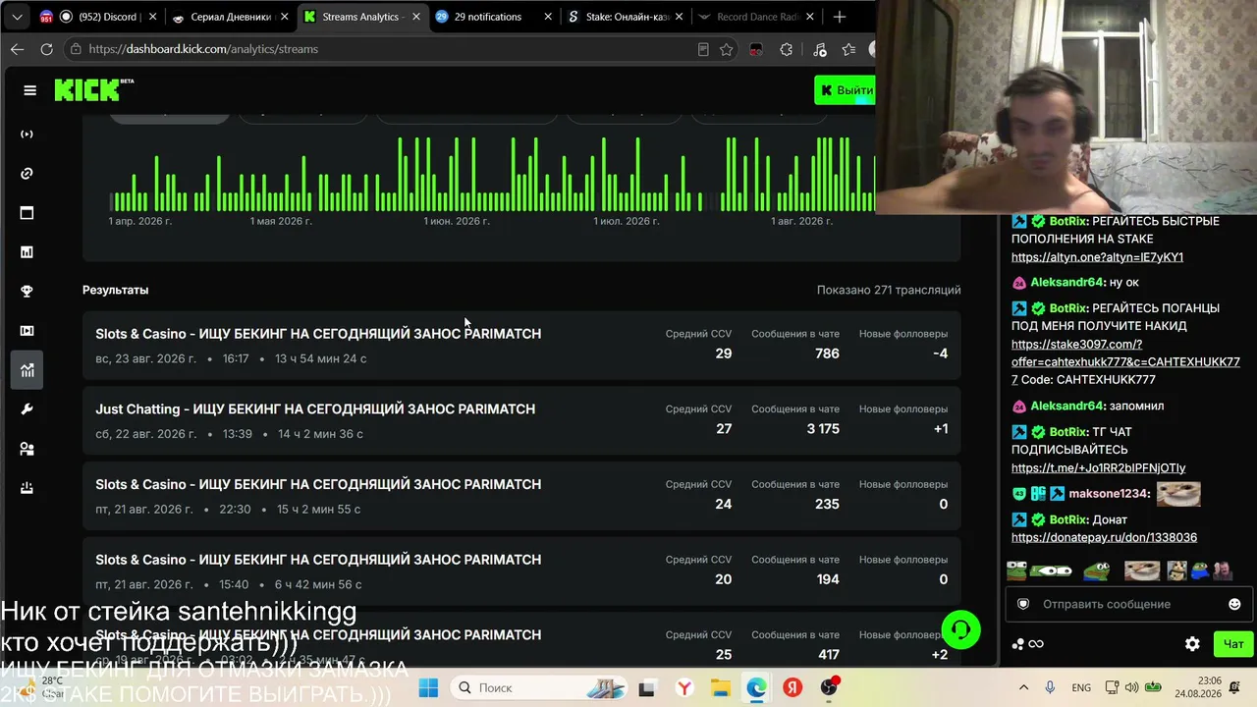1257x707 pixels.
Task: Click the ENG language indicator
Action: pos(1081,688)
